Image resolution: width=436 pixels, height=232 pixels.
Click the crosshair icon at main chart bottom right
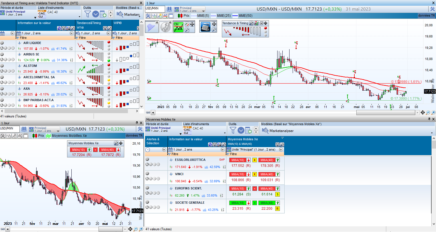(x=423, y=113)
